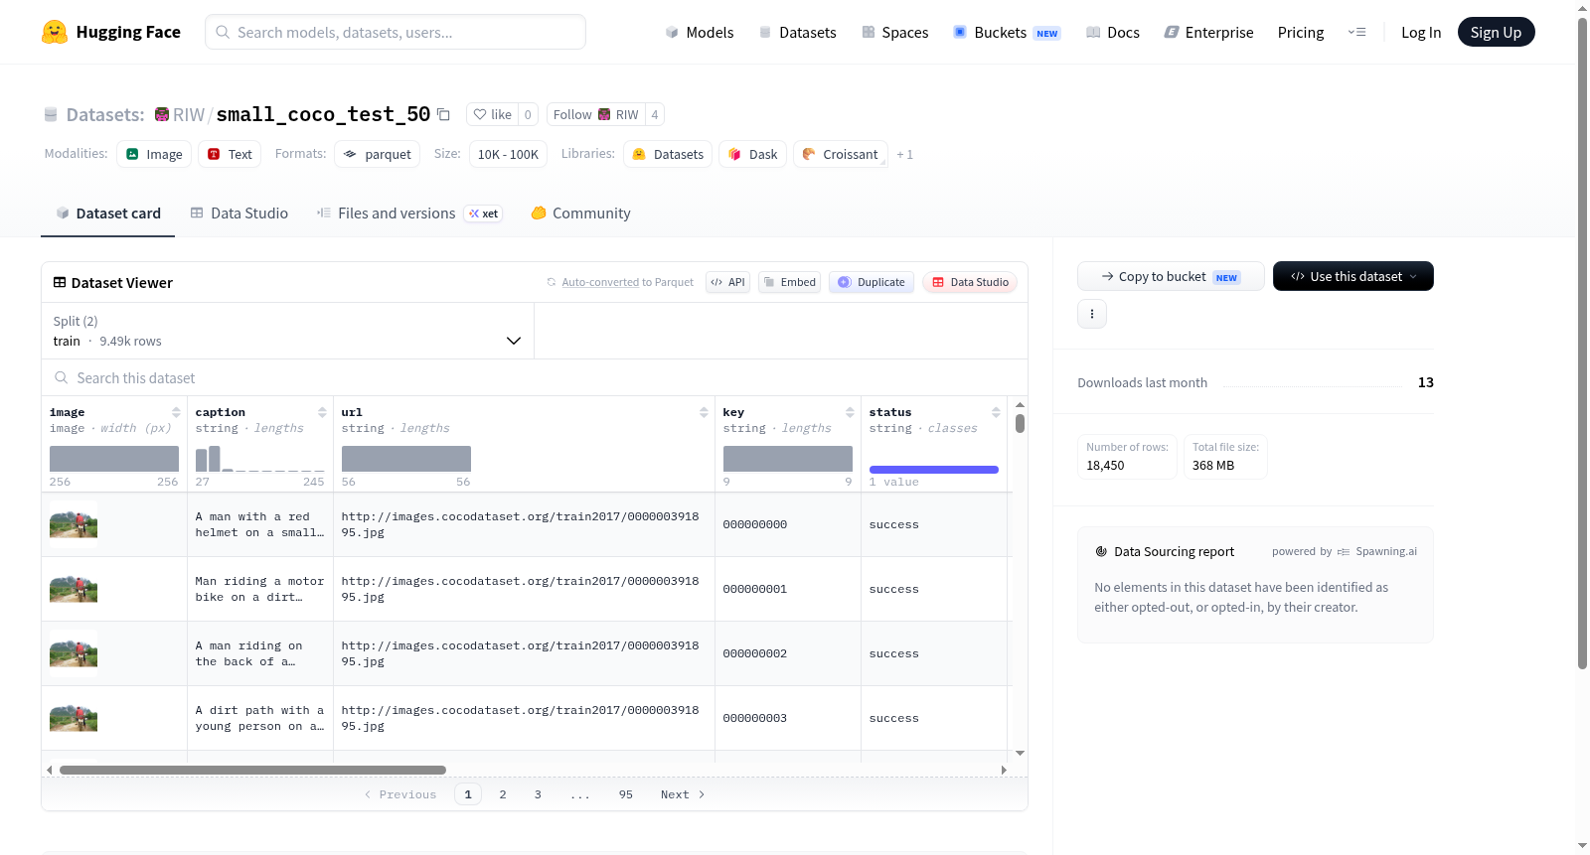Viewport: 1590px width, 855px height.
Task: Copy dataset name with the copy icon
Action: pyautogui.click(x=444, y=114)
